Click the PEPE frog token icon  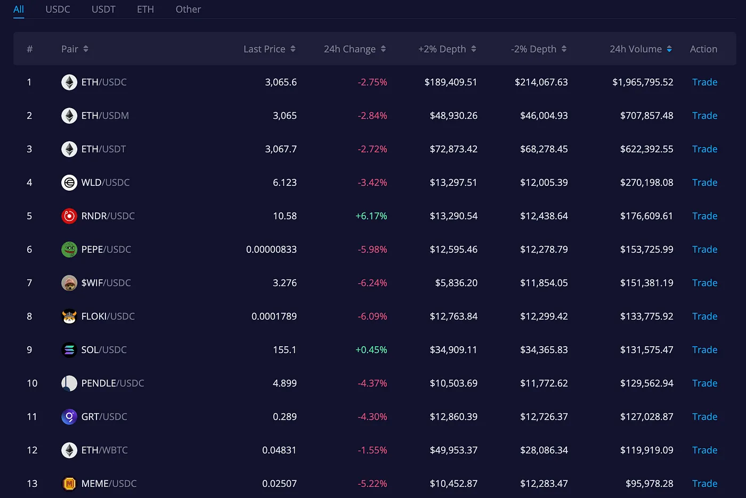[x=69, y=249]
